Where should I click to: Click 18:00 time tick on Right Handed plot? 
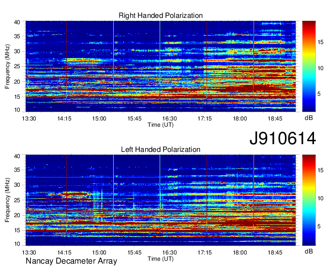click(x=240, y=119)
